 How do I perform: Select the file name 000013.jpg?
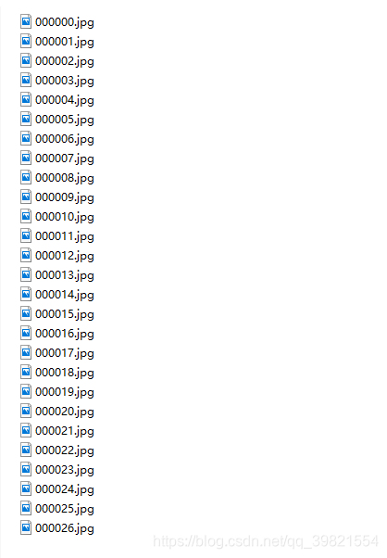pyautogui.click(x=65, y=275)
